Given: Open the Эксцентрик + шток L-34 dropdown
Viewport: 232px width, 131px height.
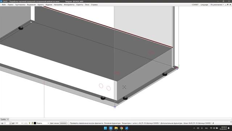Looking at the screenshot, I should [x=141, y=123].
